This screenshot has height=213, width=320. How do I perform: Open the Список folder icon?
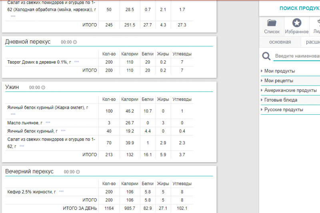272,23
